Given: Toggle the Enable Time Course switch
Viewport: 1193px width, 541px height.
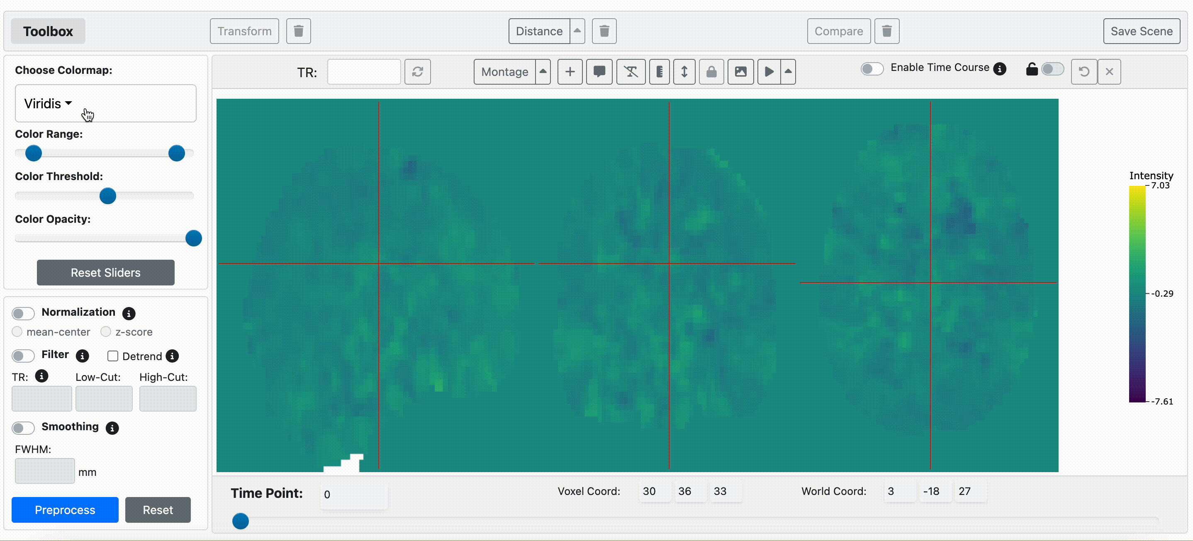Looking at the screenshot, I should pyautogui.click(x=872, y=69).
